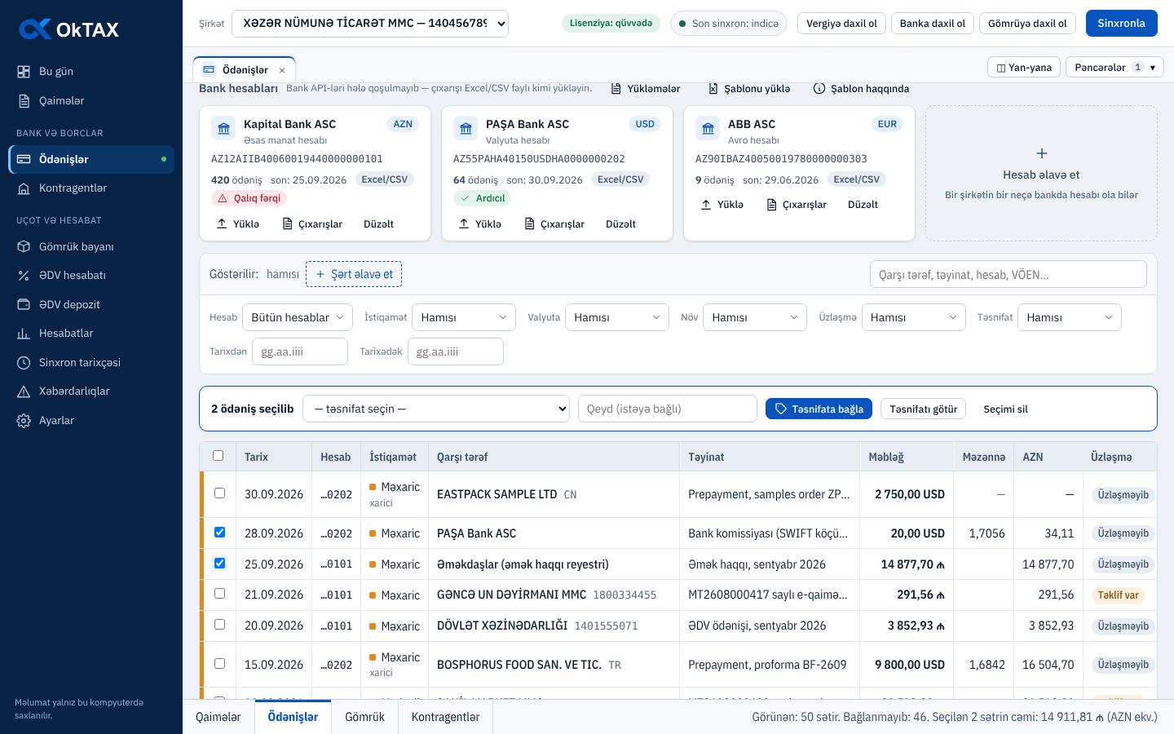Check the GƏNCƏ UN DƏYİRMANI row checkbox
Image resolution: width=1174 pixels, height=734 pixels.
219,594
